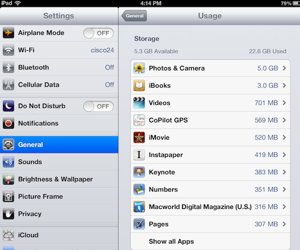300x250 pixels.
Task: Tap the iBooks app icon
Action: (139, 85)
